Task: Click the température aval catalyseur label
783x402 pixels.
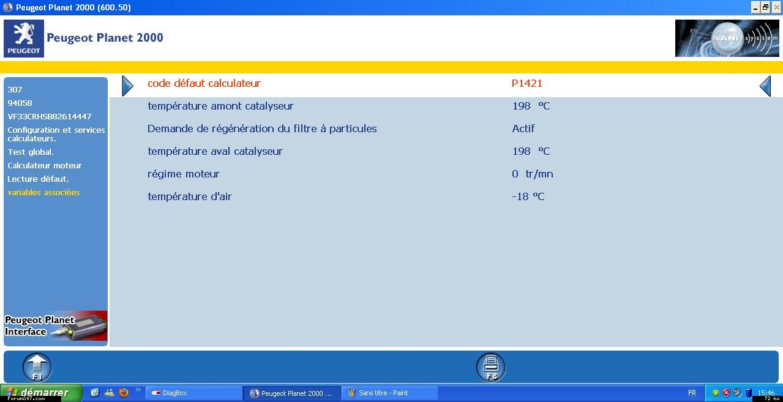Action: (x=215, y=151)
